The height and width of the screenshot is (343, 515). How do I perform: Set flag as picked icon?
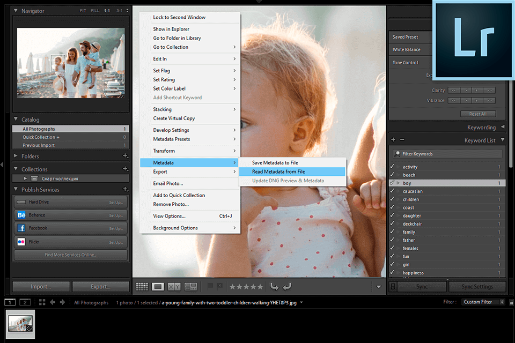210,287
